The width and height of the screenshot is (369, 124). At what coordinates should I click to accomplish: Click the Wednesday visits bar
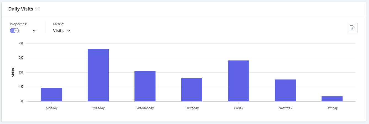click(145, 86)
